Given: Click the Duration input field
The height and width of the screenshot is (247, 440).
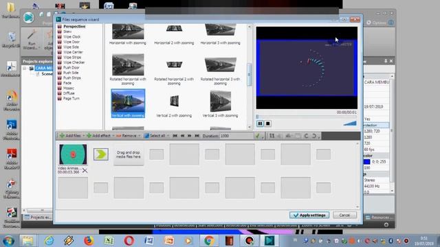Looking at the screenshot, I should tap(236, 136).
